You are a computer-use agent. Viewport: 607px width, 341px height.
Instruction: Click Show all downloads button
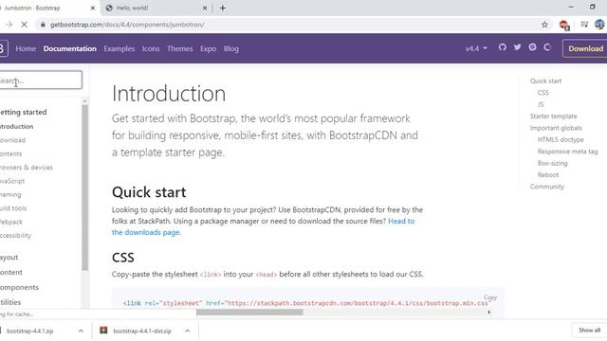coord(589,331)
